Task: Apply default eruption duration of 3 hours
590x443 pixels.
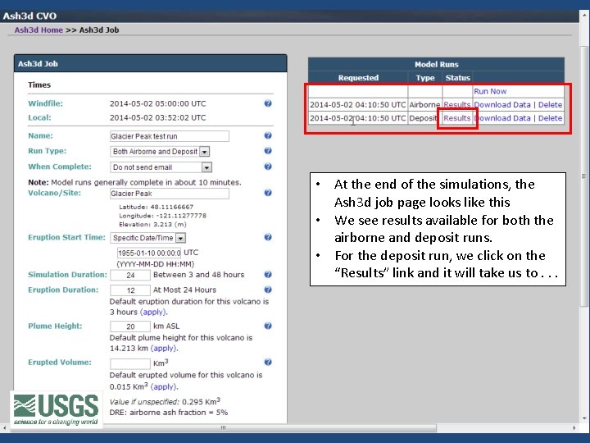Action: (153, 313)
